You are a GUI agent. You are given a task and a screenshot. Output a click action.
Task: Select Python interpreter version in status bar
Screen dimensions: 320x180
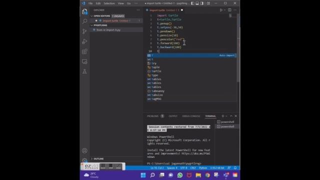[x=217, y=168]
